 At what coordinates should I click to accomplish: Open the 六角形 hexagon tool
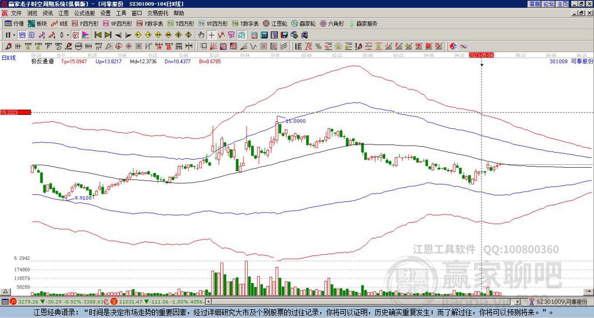pyautogui.click(x=332, y=23)
